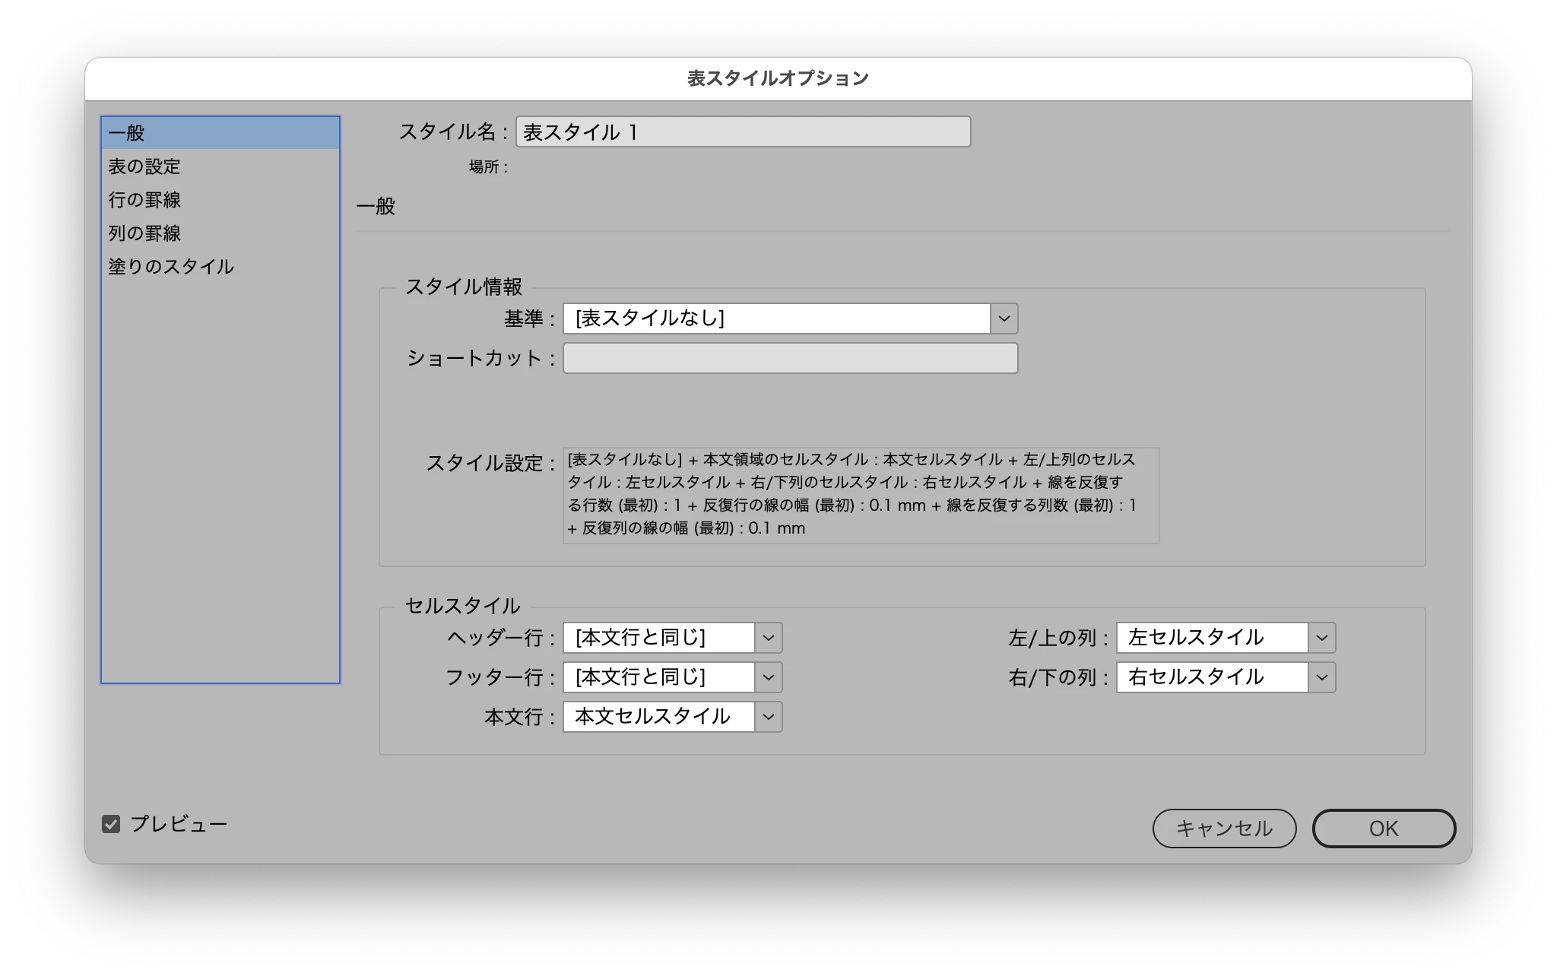Click the [表スタイルなし] 基準 combo box
Screen dimensions: 1557x976
775,318
